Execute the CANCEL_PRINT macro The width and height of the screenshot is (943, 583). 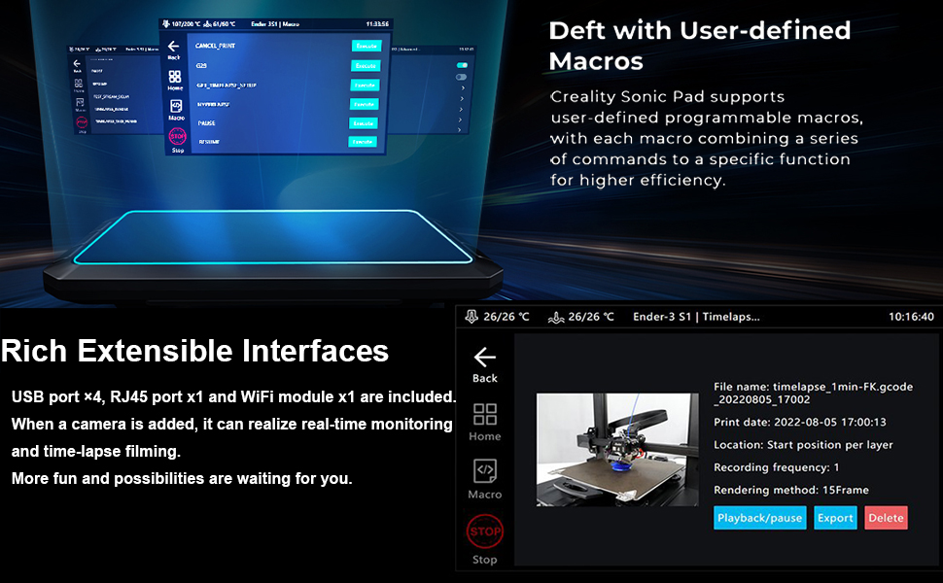(367, 46)
